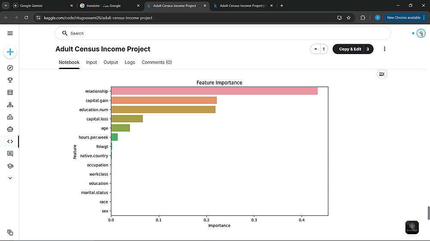Open Models icon in sidebar

[x=10, y=105]
